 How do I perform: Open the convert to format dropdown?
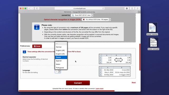(82, 15)
